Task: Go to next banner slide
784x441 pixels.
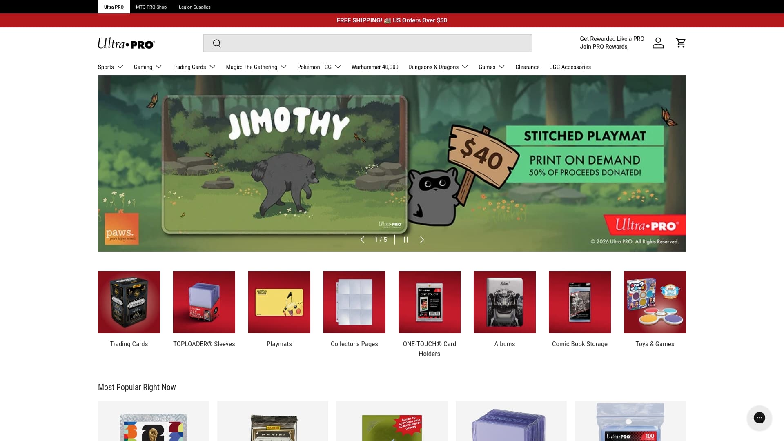Action: pos(422,240)
